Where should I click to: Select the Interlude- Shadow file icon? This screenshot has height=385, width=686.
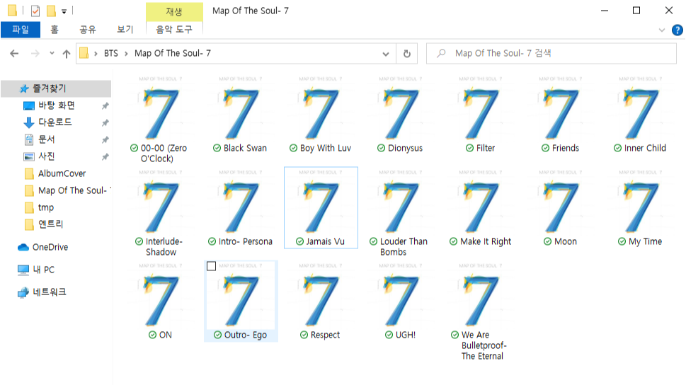coord(160,202)
